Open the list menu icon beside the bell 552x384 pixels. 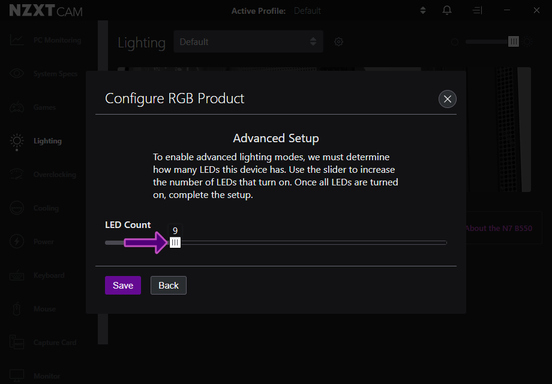(477, 10)
